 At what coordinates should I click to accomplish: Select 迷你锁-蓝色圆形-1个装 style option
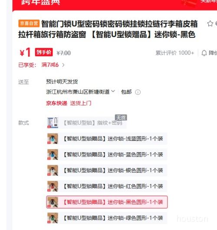tap(107, 154)
